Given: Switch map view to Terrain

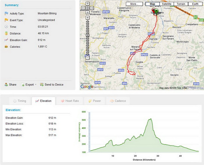Looking at the screenshot, I should point(181,4).
